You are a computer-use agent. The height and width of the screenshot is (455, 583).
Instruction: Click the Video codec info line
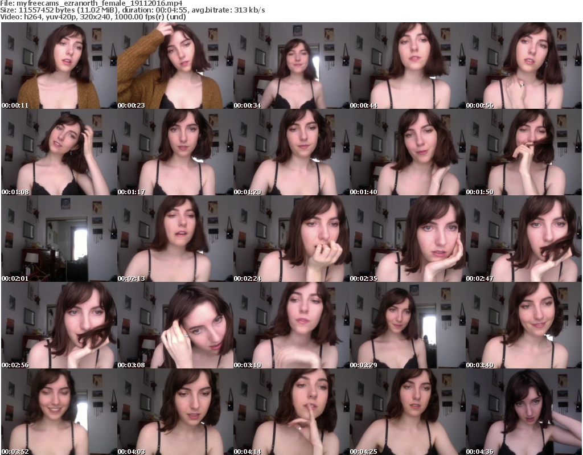93,17
